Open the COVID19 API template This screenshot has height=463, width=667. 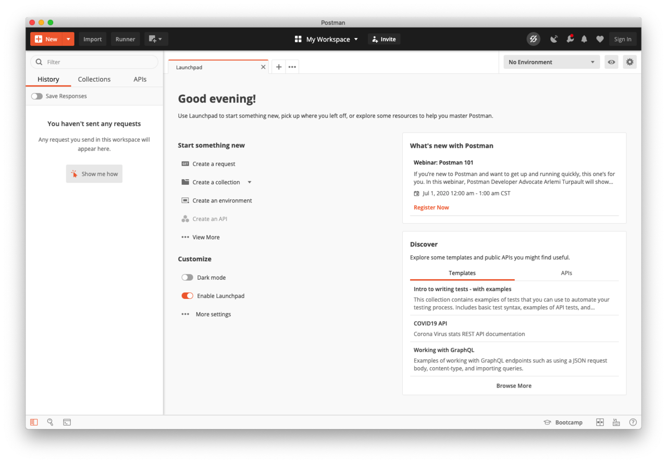pyautogui.click(x=514, y=329)
